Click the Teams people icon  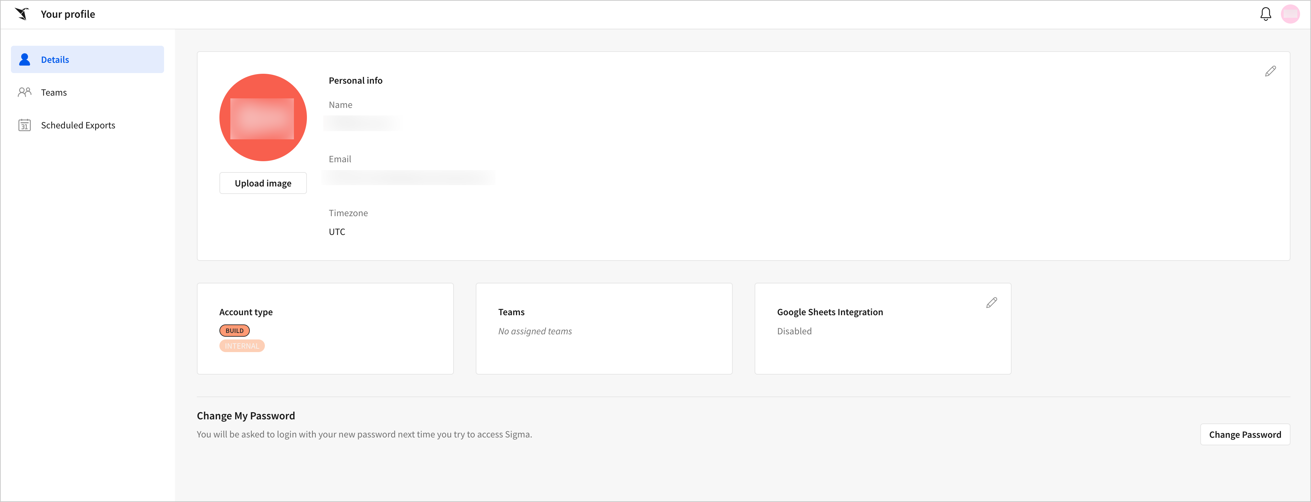click(x=24, y=92)
